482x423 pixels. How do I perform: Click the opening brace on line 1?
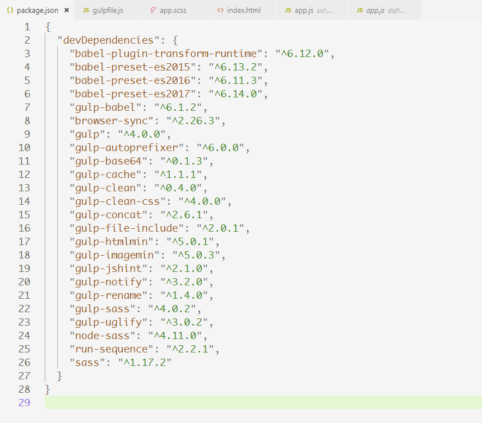[x=48, y=27]
